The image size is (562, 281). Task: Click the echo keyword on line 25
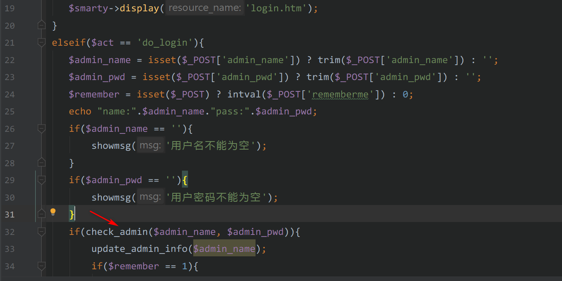[x=80, y=111]
